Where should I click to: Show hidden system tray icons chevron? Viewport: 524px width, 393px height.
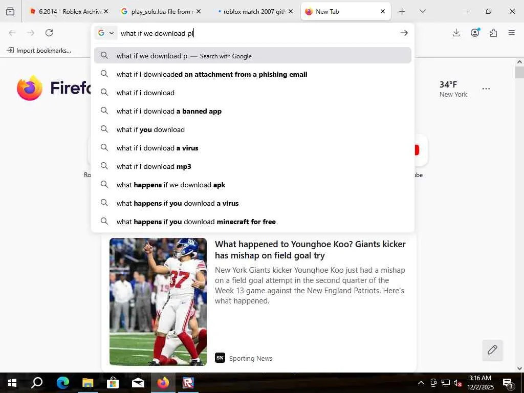click(421, 383)
